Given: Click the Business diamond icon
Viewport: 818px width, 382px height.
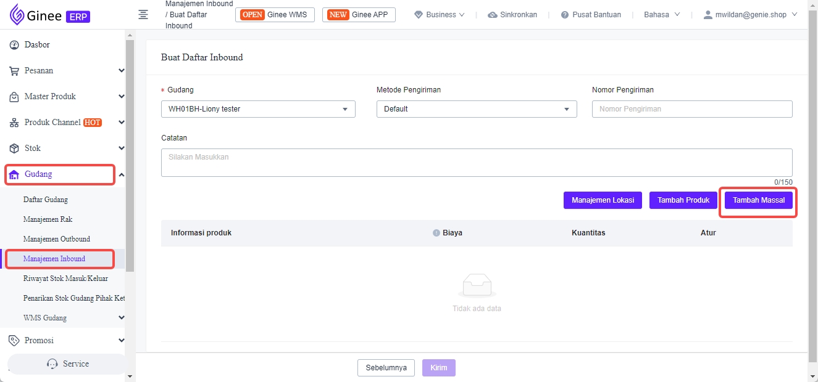Looking at the screenshot, I should [x=419, y=15].
